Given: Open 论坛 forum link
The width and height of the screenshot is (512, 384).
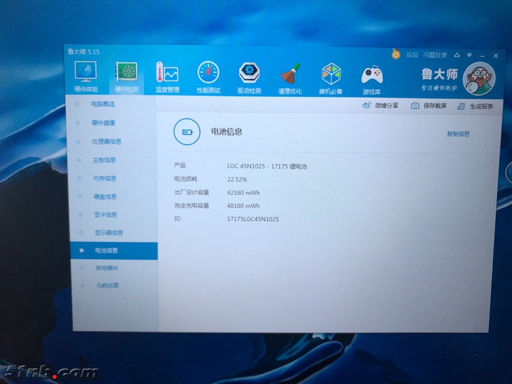Looking at the screenshot, I should coord(412,55).
